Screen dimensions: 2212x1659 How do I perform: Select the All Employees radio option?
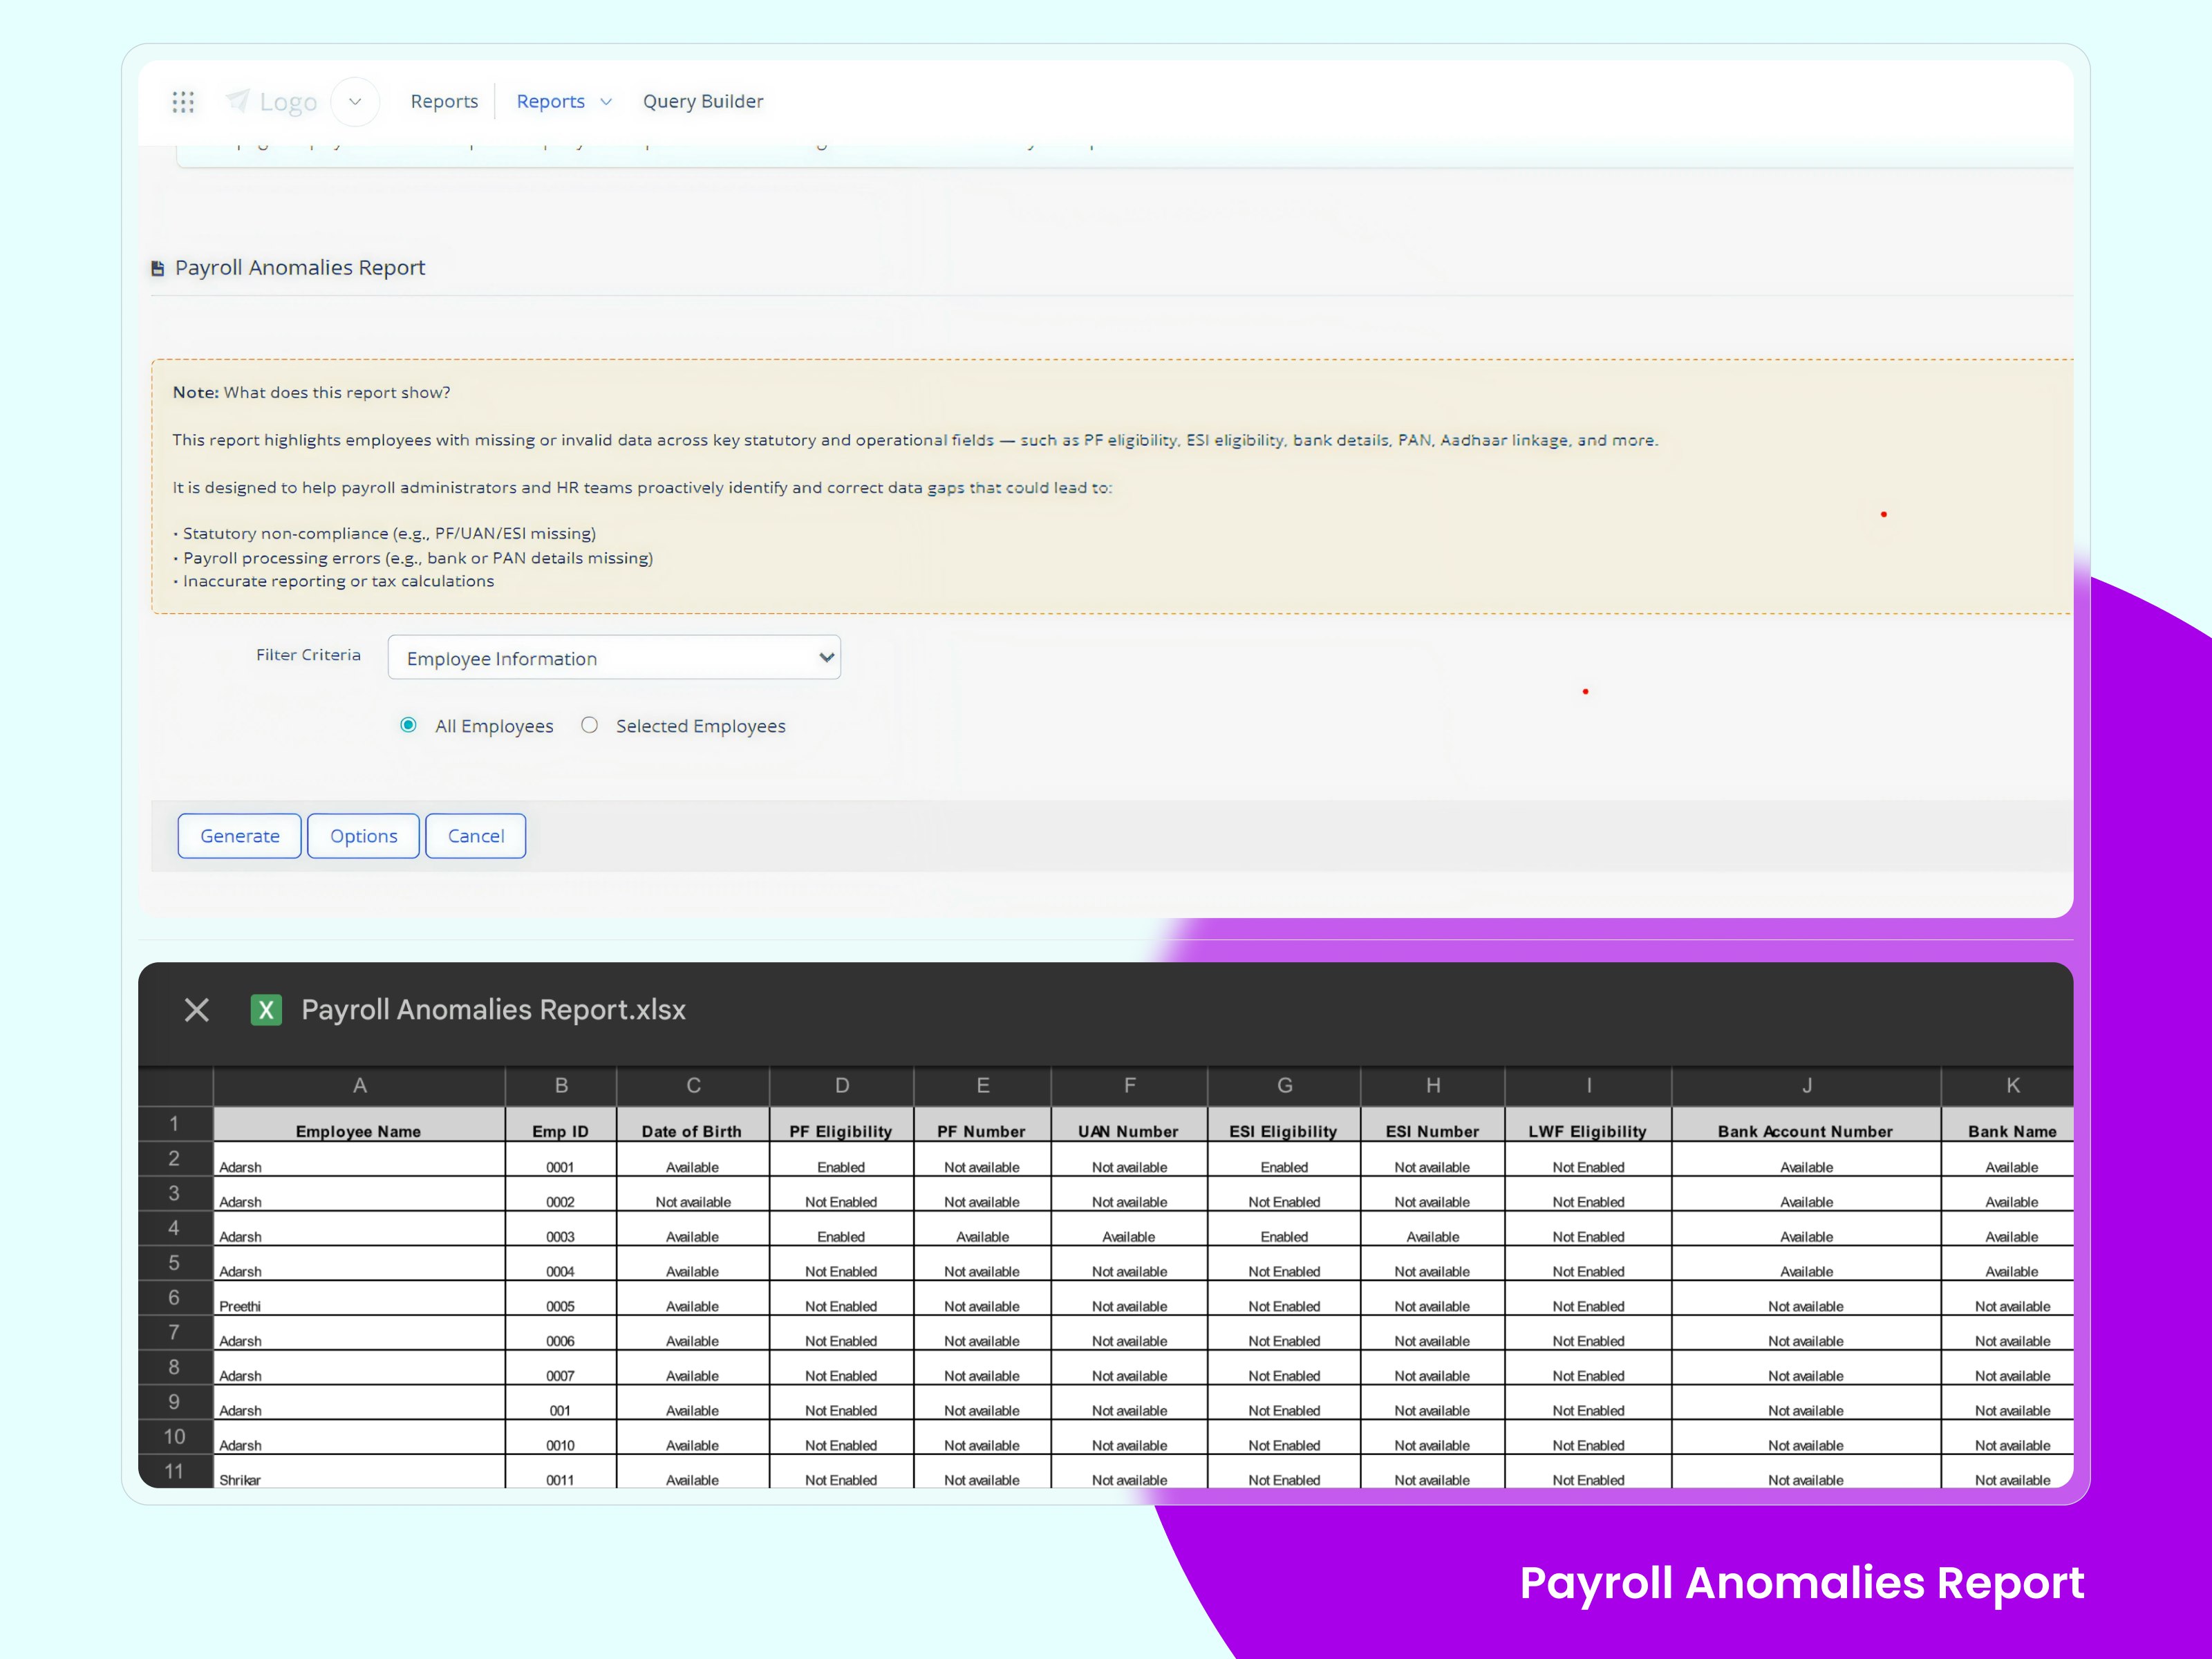[408, 725]
